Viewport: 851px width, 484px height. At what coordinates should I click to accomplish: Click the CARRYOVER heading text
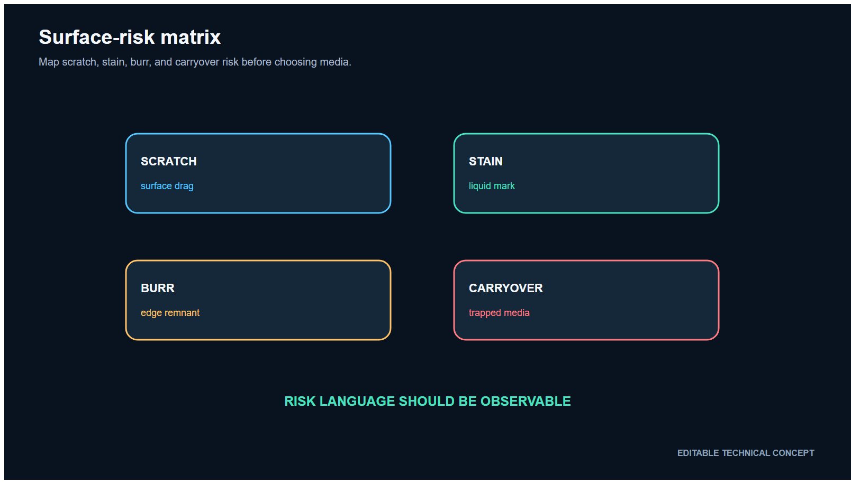coord(506,288)
